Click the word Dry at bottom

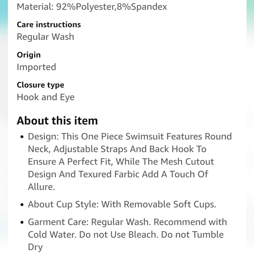(x=35, y=247)
